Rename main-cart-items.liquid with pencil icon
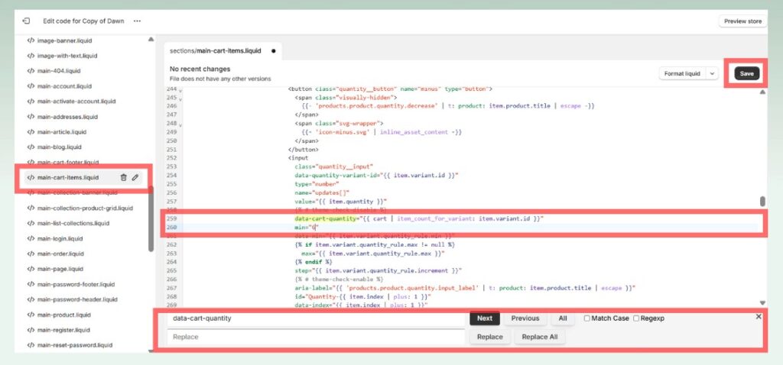Image resolution: width=783 pixels, height=365 pixels. [135, 177]
